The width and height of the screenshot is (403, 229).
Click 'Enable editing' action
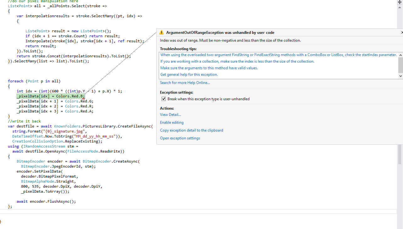[x=172, y=122]
